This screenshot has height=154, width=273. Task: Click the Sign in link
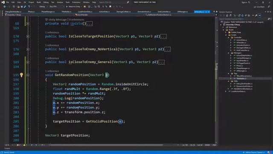[244, 2]
